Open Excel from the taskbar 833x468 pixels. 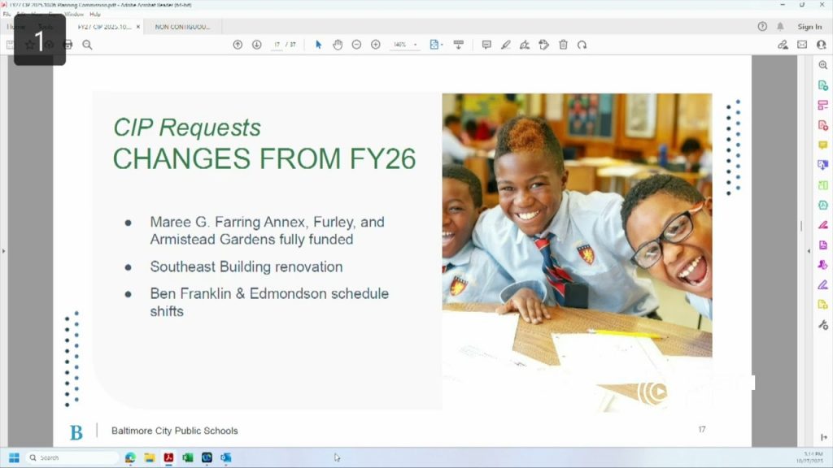pyautogui.click(x=188, y=457)
